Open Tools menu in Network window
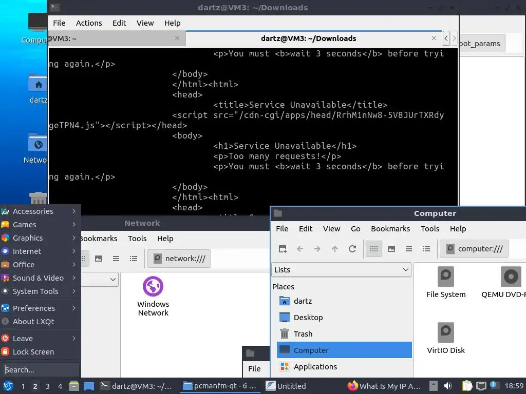 (137, 239)
